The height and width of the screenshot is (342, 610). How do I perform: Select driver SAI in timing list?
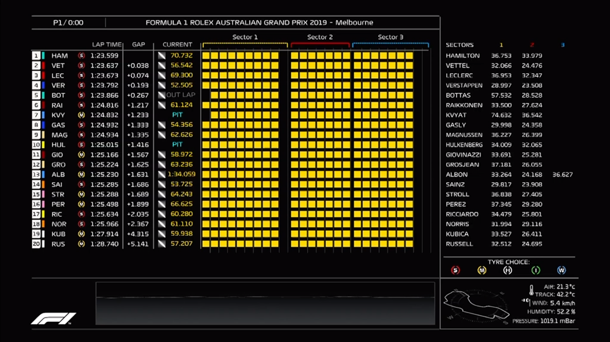tap(57, 184)
